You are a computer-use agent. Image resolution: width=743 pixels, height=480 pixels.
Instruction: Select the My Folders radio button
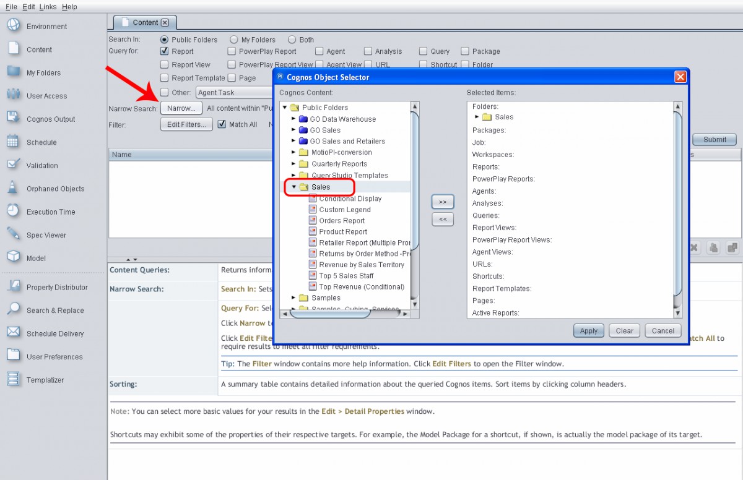coord(234,40)
